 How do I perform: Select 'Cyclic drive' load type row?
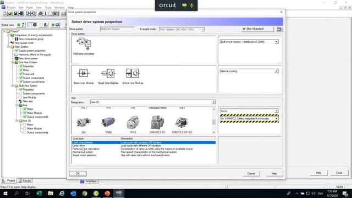pos(144,146)
